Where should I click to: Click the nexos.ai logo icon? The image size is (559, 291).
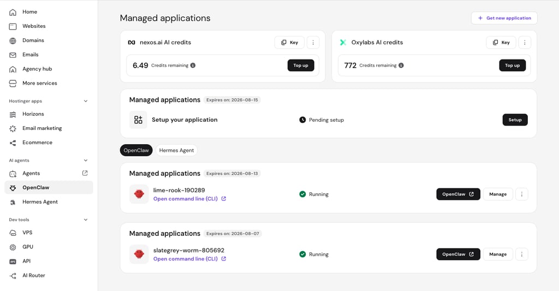click(x=132, y=43)
